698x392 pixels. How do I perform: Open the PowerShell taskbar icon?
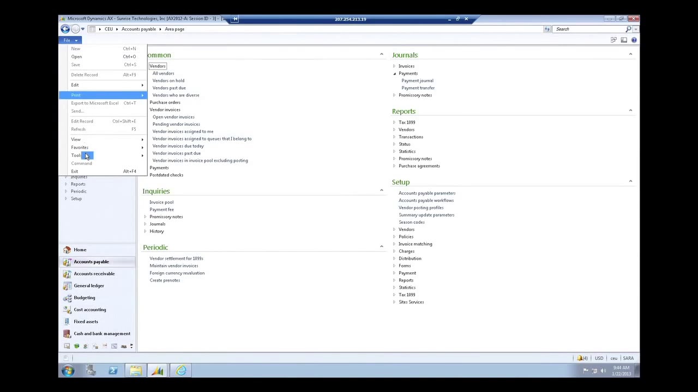coord(113,371)
